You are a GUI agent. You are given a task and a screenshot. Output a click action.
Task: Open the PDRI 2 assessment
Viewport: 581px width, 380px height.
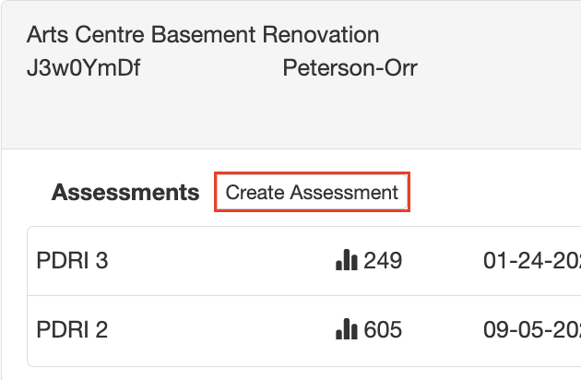click(72, 329)
